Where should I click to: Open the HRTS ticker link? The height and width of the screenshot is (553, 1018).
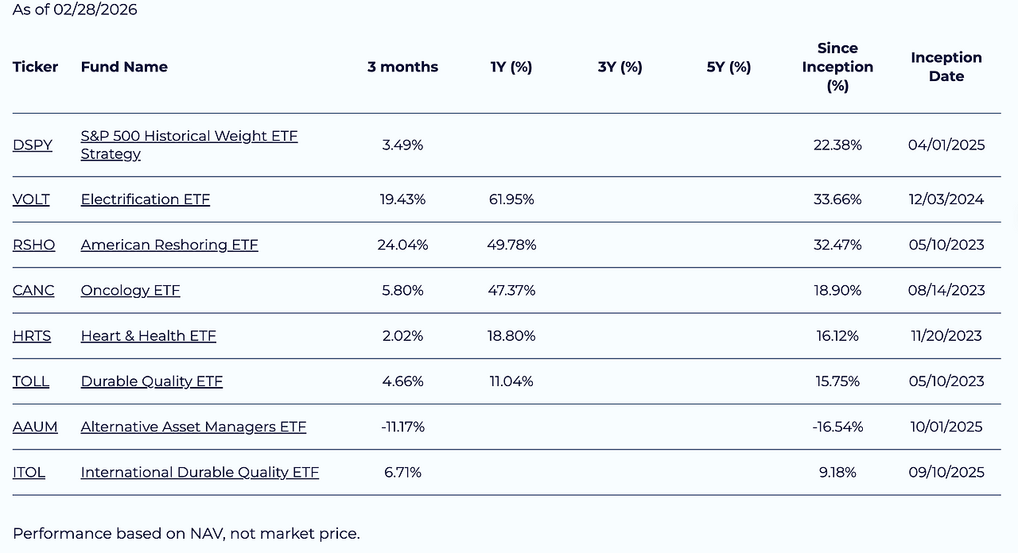pyautogui.click(x=32, y=336)
